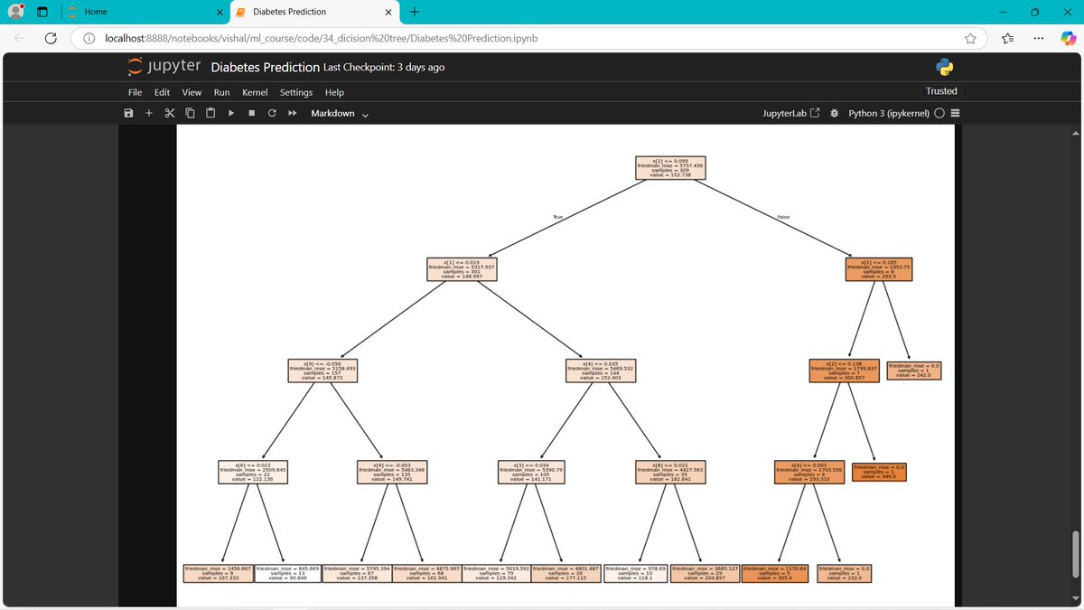This screenshot has width=1084, height=610.
Task: Copy the selected cell
Action: [x=190, y=113]
